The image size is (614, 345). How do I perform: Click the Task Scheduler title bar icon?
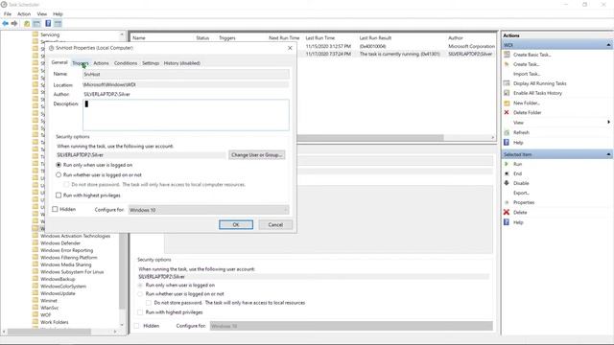click(4, 4)
